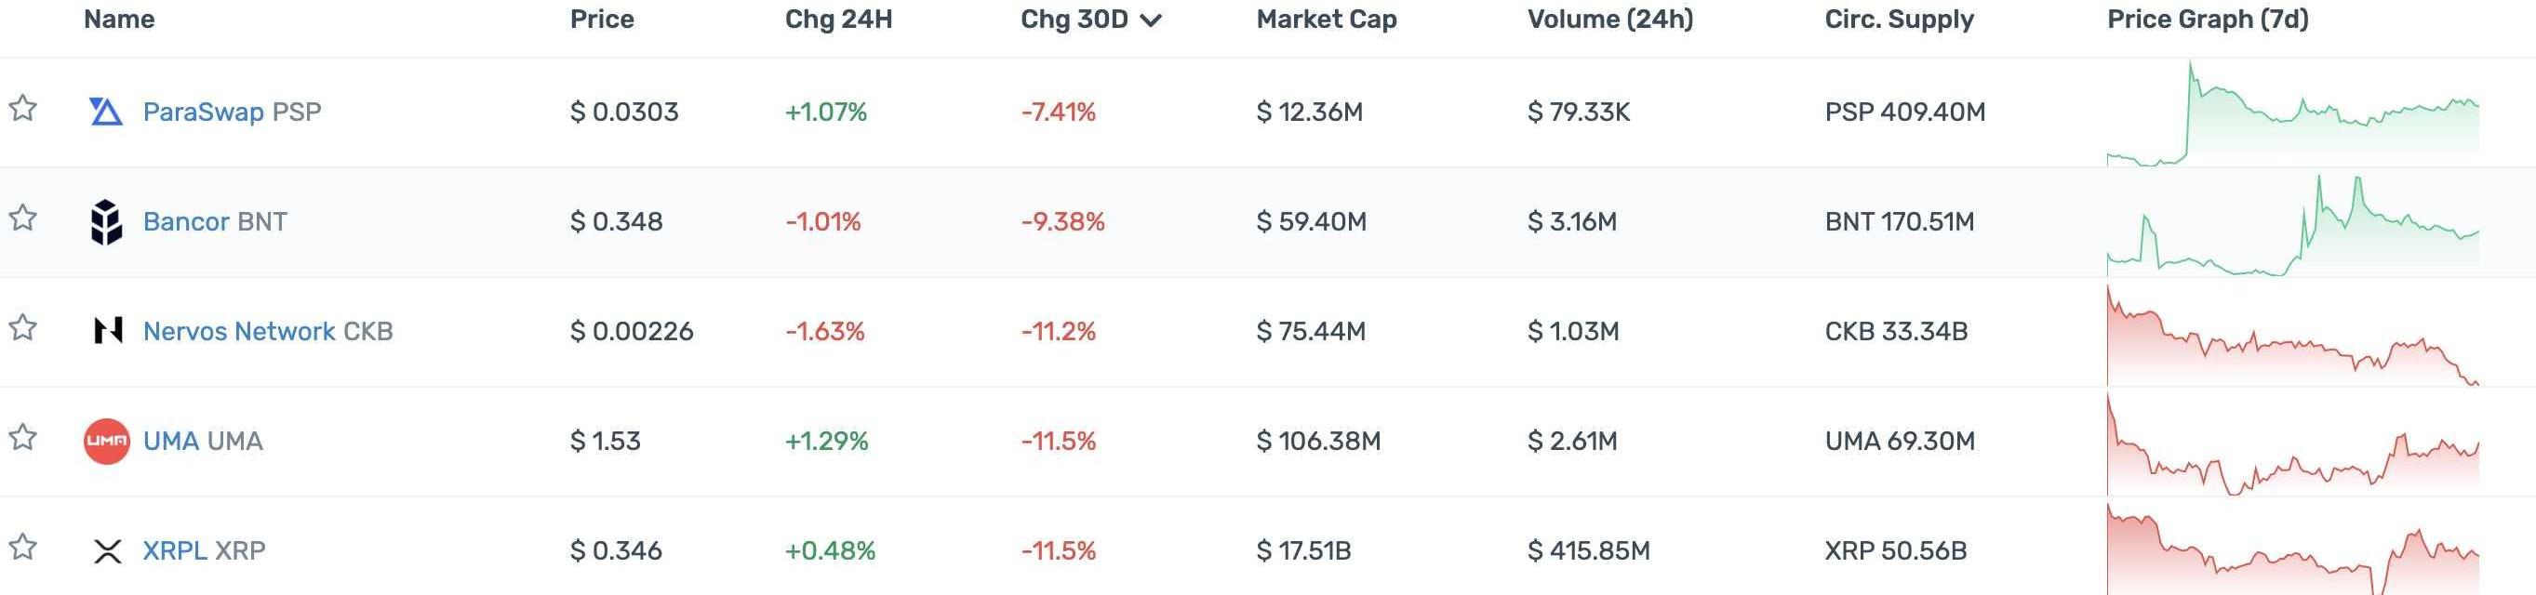This screenshot has width=2536, height=595.
Task: Click the ParaSwap logo icon
Action: click(106, 112)
